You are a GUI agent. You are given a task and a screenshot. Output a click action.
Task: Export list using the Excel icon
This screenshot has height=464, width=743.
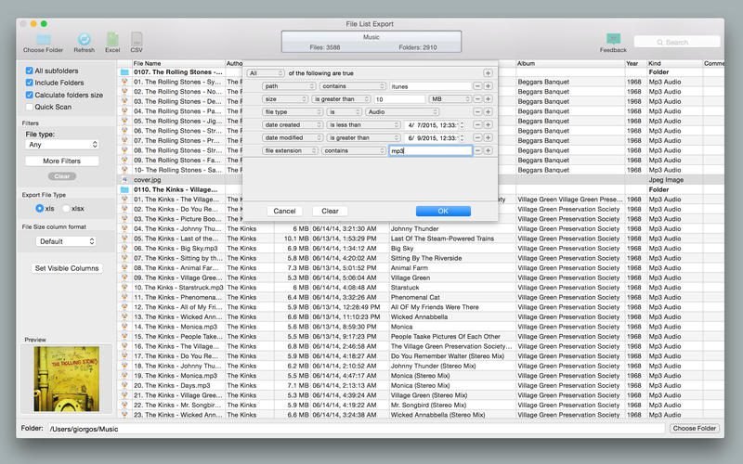click(112, 39)
